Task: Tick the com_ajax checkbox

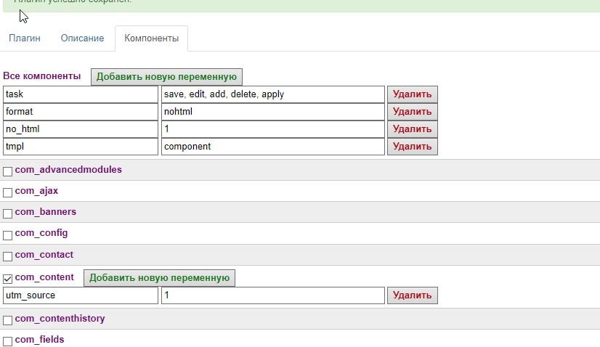Action: tap(8, 192)
